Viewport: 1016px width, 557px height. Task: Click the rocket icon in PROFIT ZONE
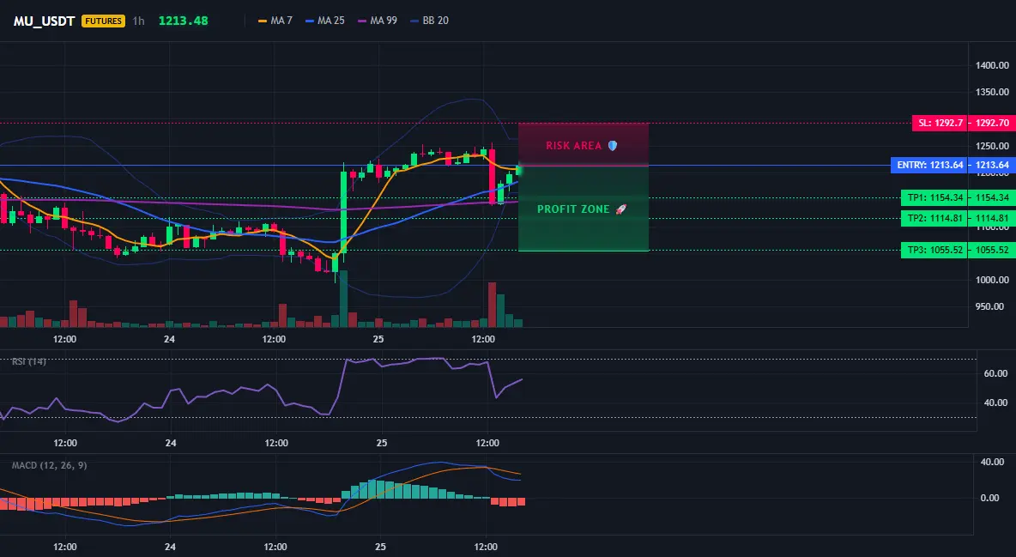tap(620, 209)
